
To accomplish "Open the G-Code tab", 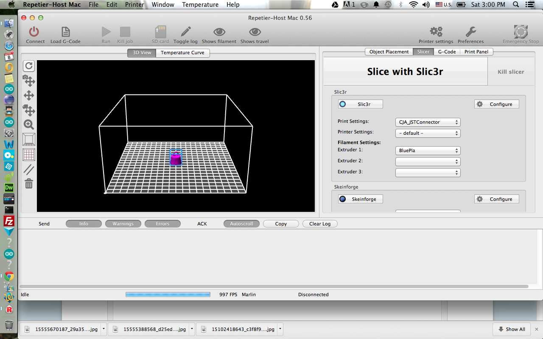I will click(x=447, y=52).
